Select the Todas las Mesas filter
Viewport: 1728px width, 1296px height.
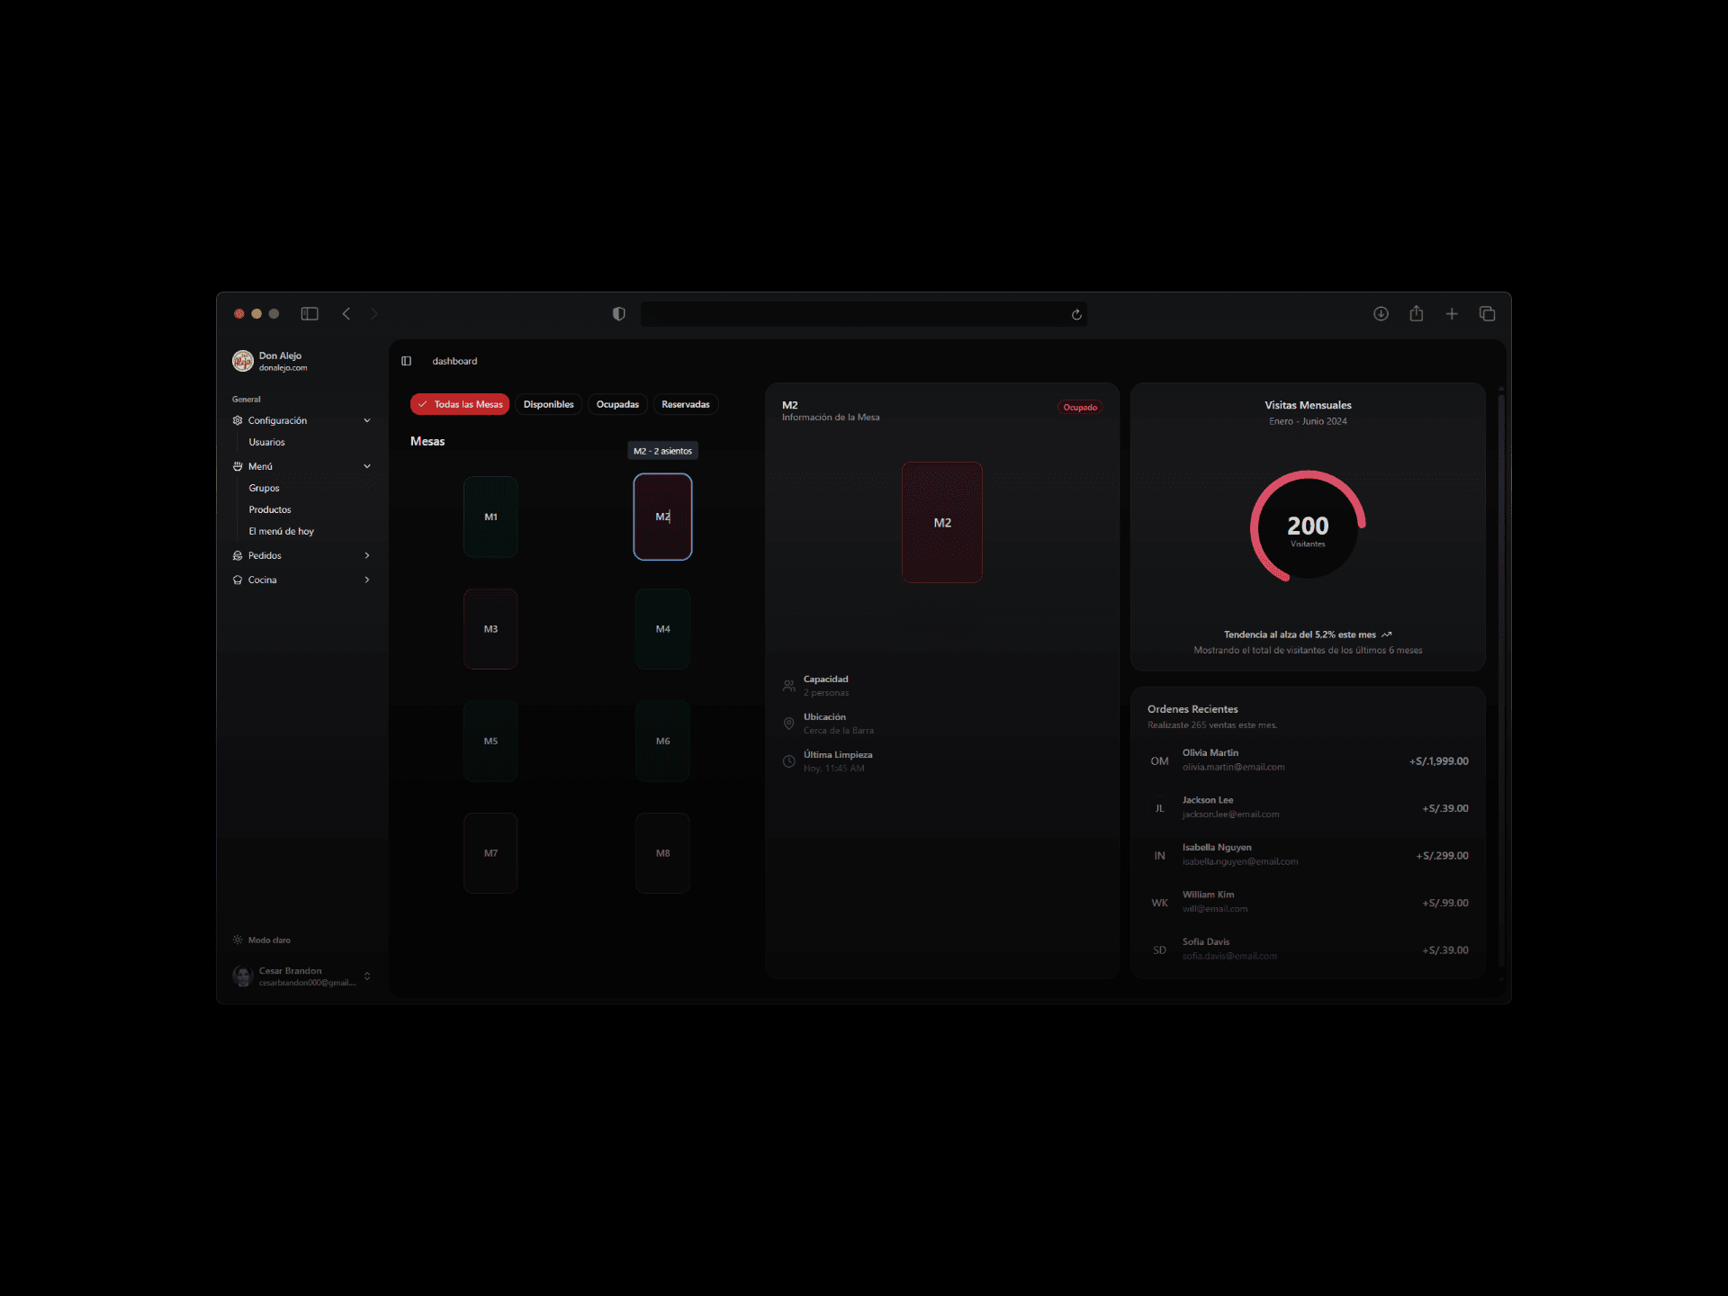[460, 405]
